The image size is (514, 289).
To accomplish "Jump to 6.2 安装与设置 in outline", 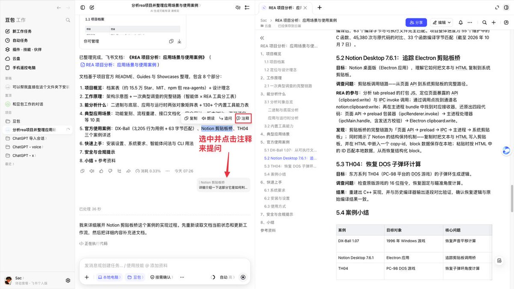I will coord(277,198).
